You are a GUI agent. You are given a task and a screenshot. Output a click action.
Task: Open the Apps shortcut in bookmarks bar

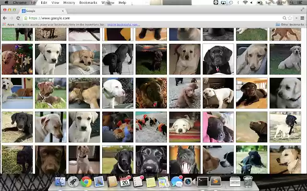pos(9,24)
